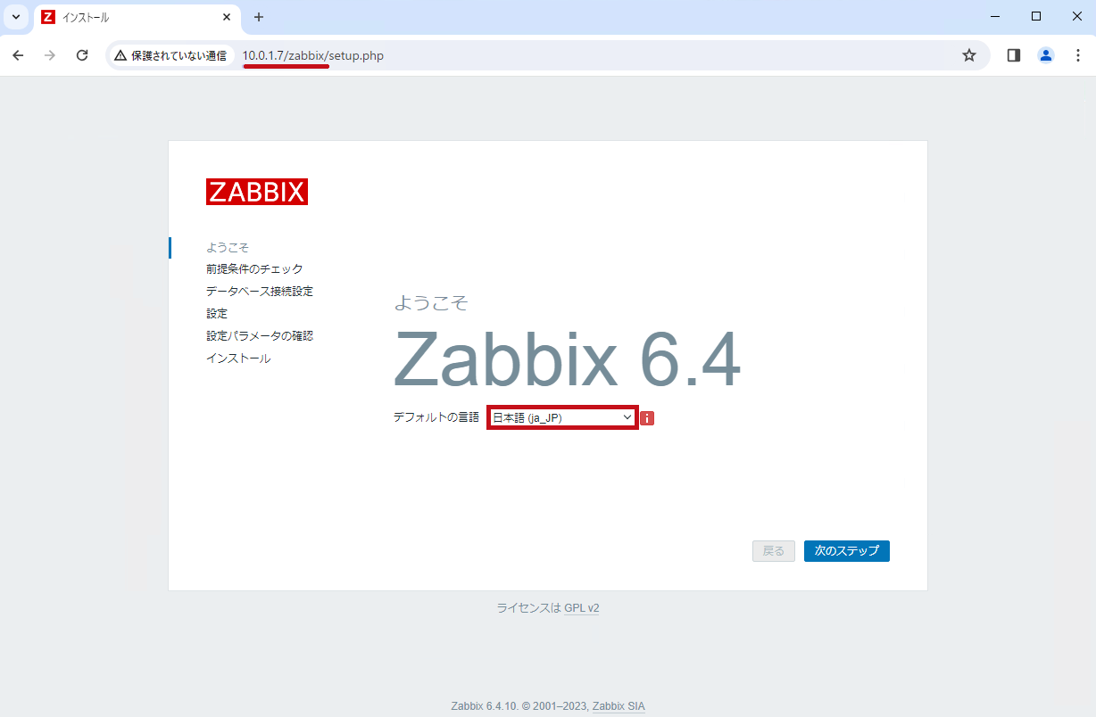Click the 次のステップ button
The image size is (1096, 717).
847,551
